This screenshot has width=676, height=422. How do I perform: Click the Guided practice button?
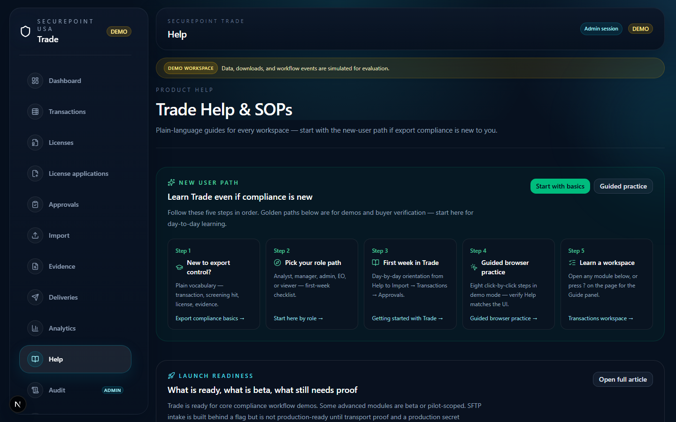pyautogui.click(x=623, y=186)
